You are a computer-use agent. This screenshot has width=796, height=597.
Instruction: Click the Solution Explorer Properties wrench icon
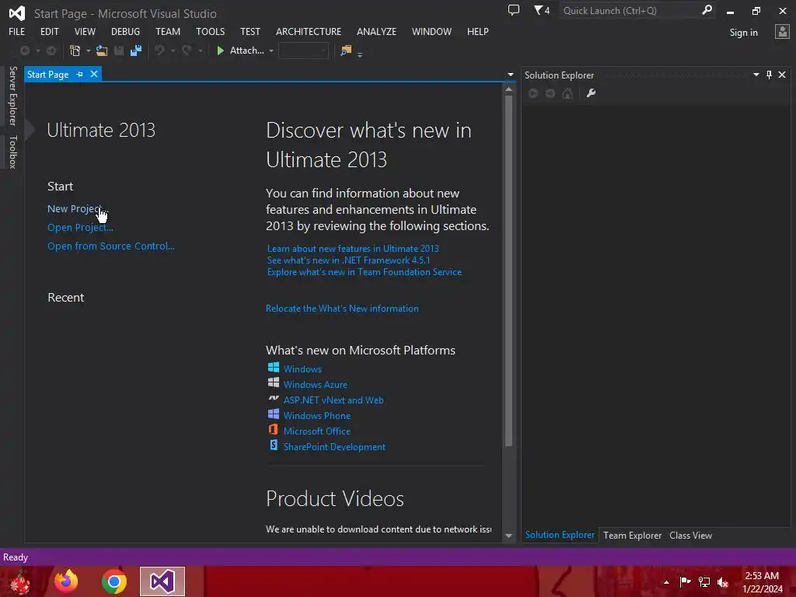[591, 93]
